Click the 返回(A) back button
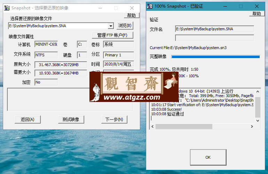Viewport: 268px width, 174px height. [27, 119]
